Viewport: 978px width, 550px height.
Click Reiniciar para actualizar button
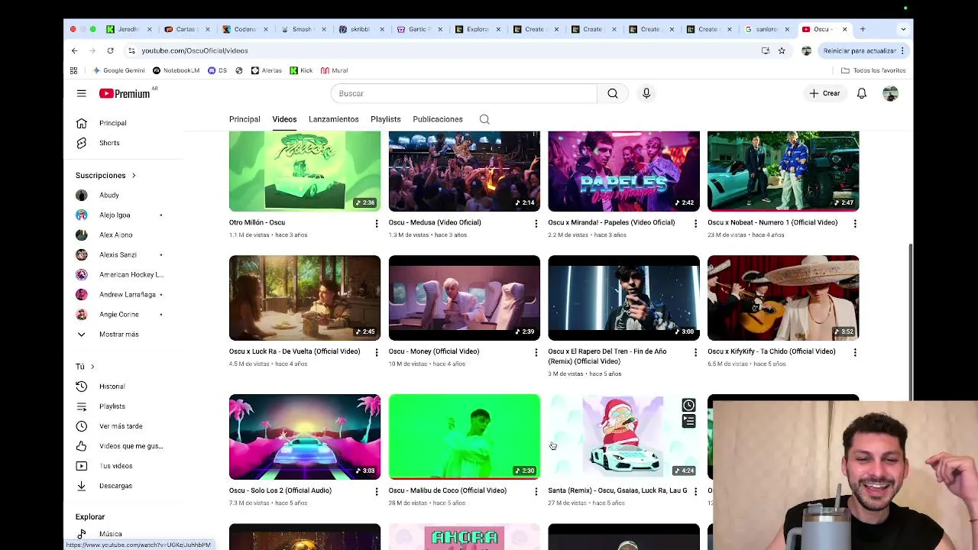pos(864,50)
